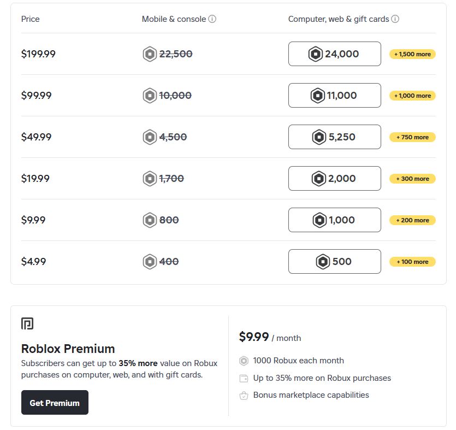Click the Get Premium button

coord(55,402)
